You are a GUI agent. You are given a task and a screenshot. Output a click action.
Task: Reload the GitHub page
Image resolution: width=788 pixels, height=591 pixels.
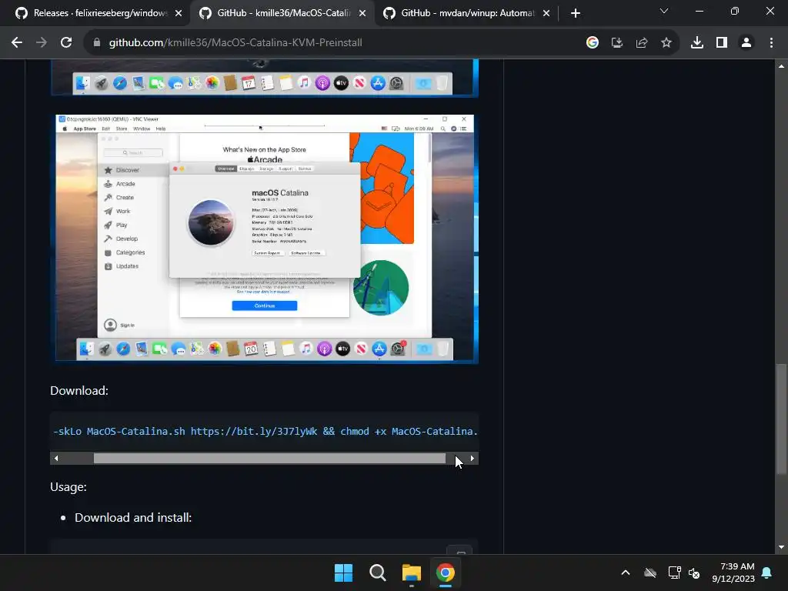(66, 43)
